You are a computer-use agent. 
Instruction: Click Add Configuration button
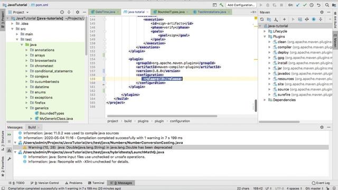pos(241,5)
